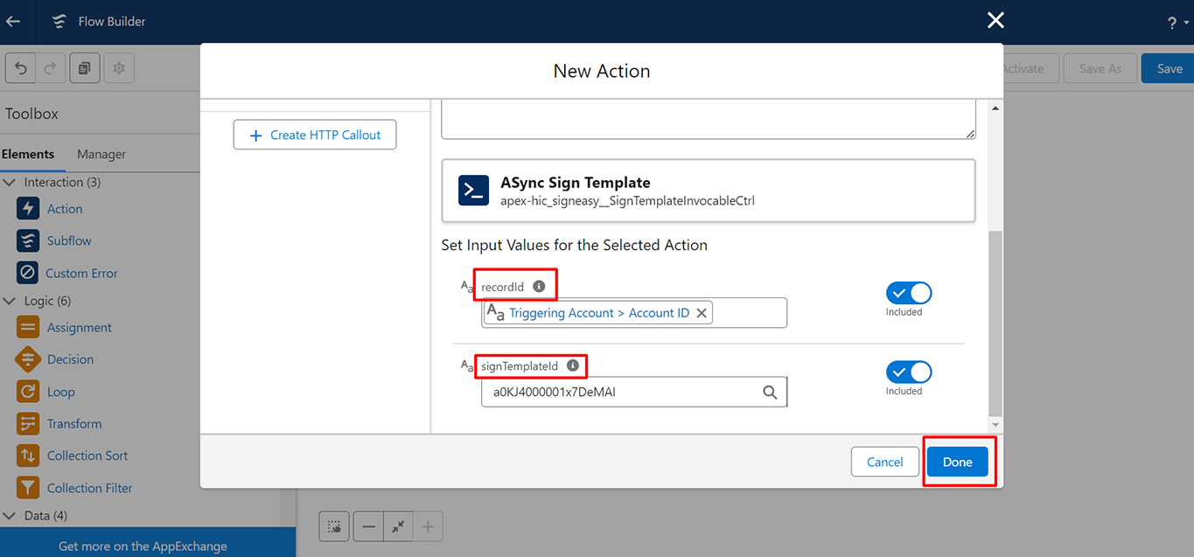Image resolution: width=1194 pixels, height=557 pixels.
Task: Remove the Triggering Account > Account ID pill
Action: (x=702, y=313)
